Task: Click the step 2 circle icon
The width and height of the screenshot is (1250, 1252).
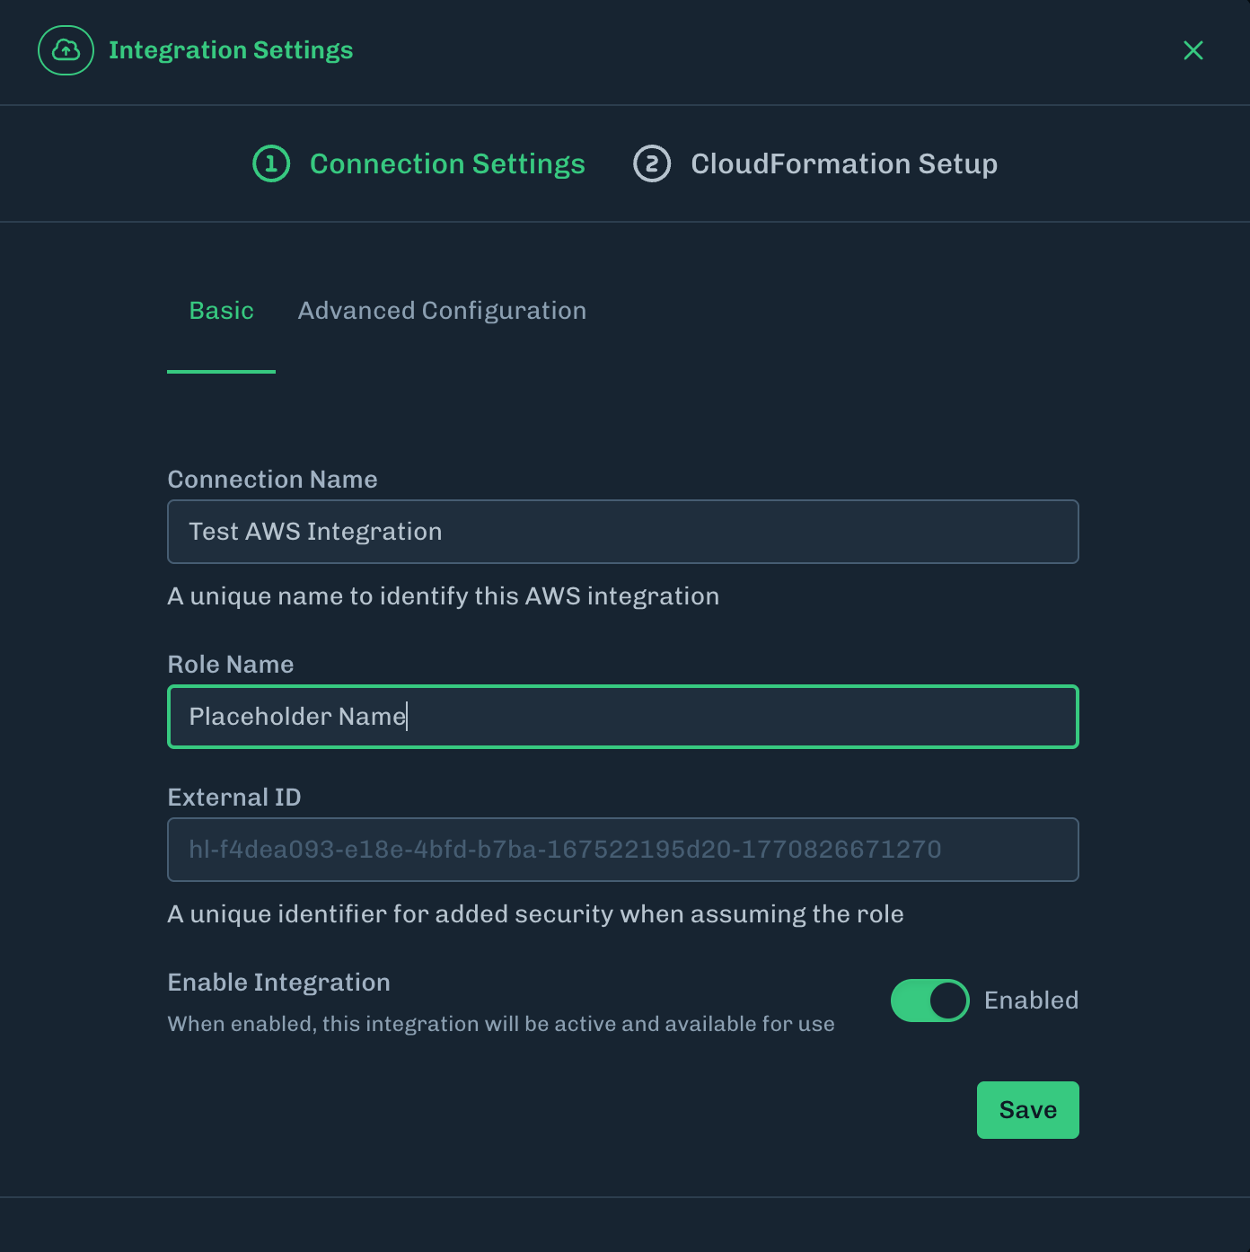Action: pos(652,163)
